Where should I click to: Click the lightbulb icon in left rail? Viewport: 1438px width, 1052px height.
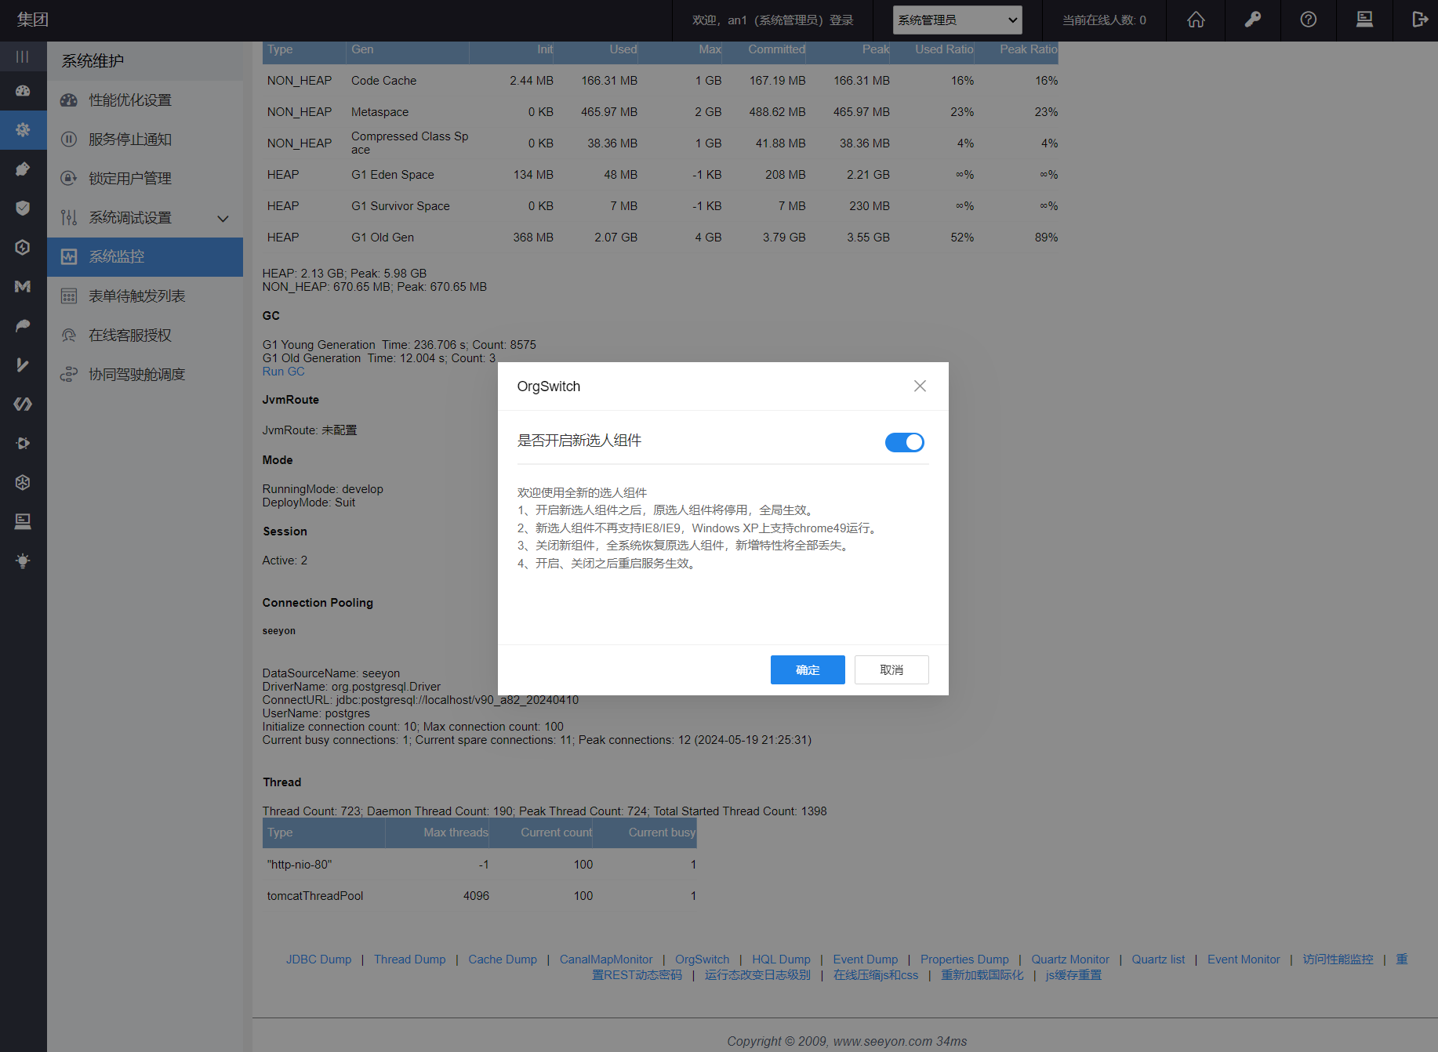23,560
